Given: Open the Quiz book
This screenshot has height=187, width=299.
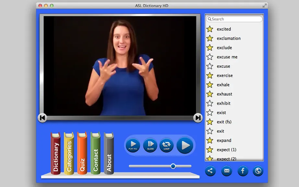Looking at the screenshot, I should tap(82, 153).
